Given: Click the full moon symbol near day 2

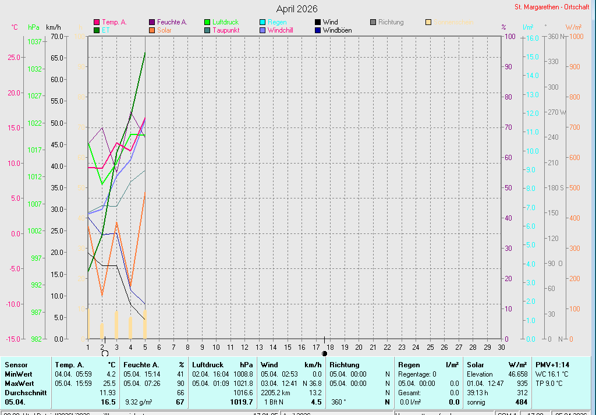Looking at the screenshot, I should [x=105, y=353].
